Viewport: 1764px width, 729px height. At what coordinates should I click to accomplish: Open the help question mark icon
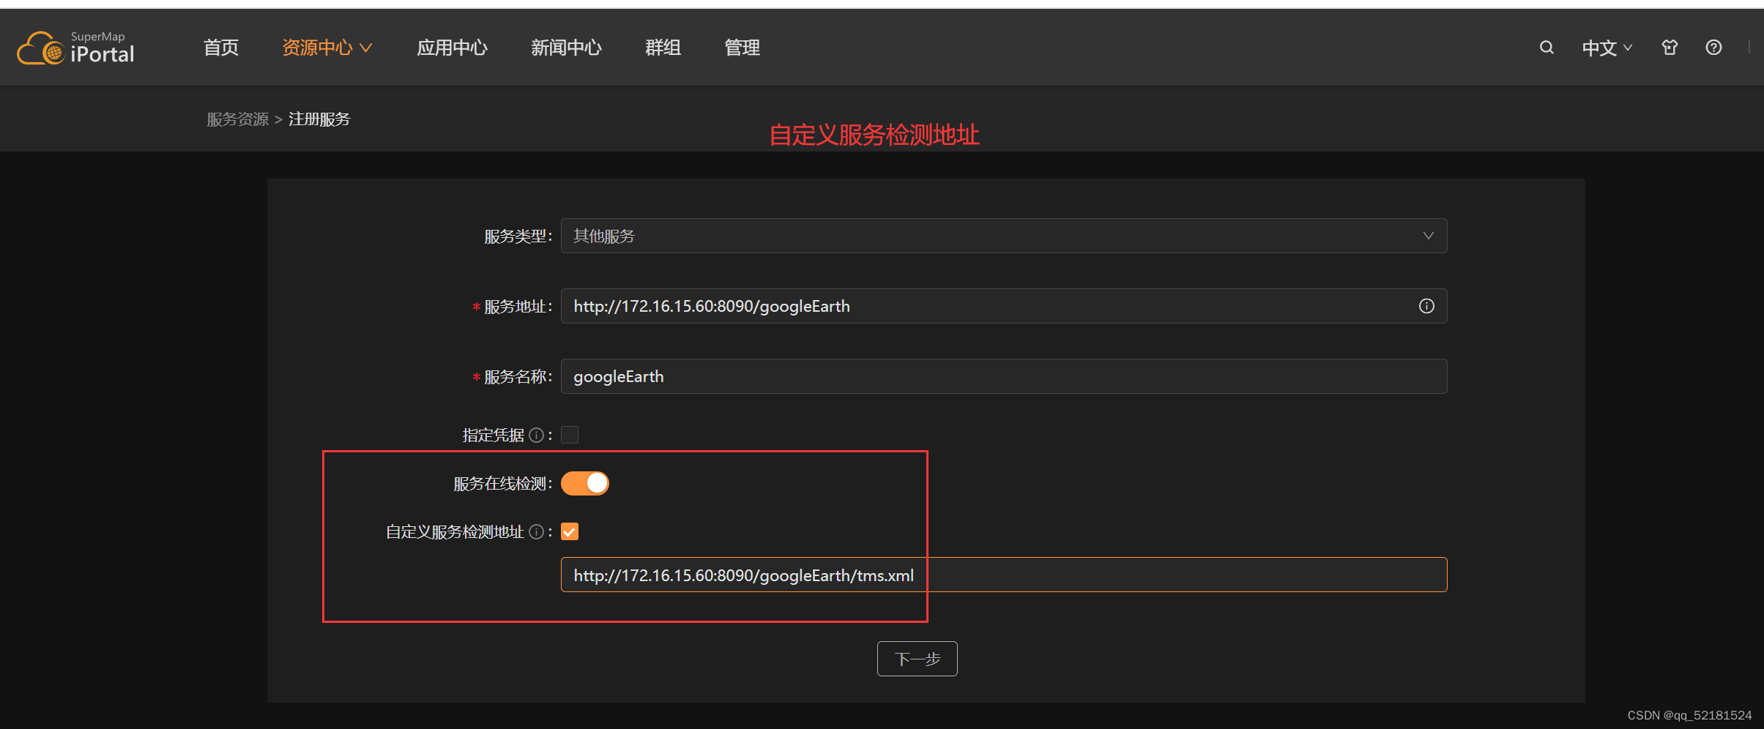click(1713, 48)
